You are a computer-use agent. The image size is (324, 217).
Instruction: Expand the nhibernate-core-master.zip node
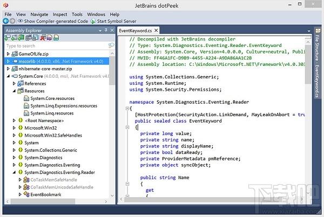click(8, 69)
